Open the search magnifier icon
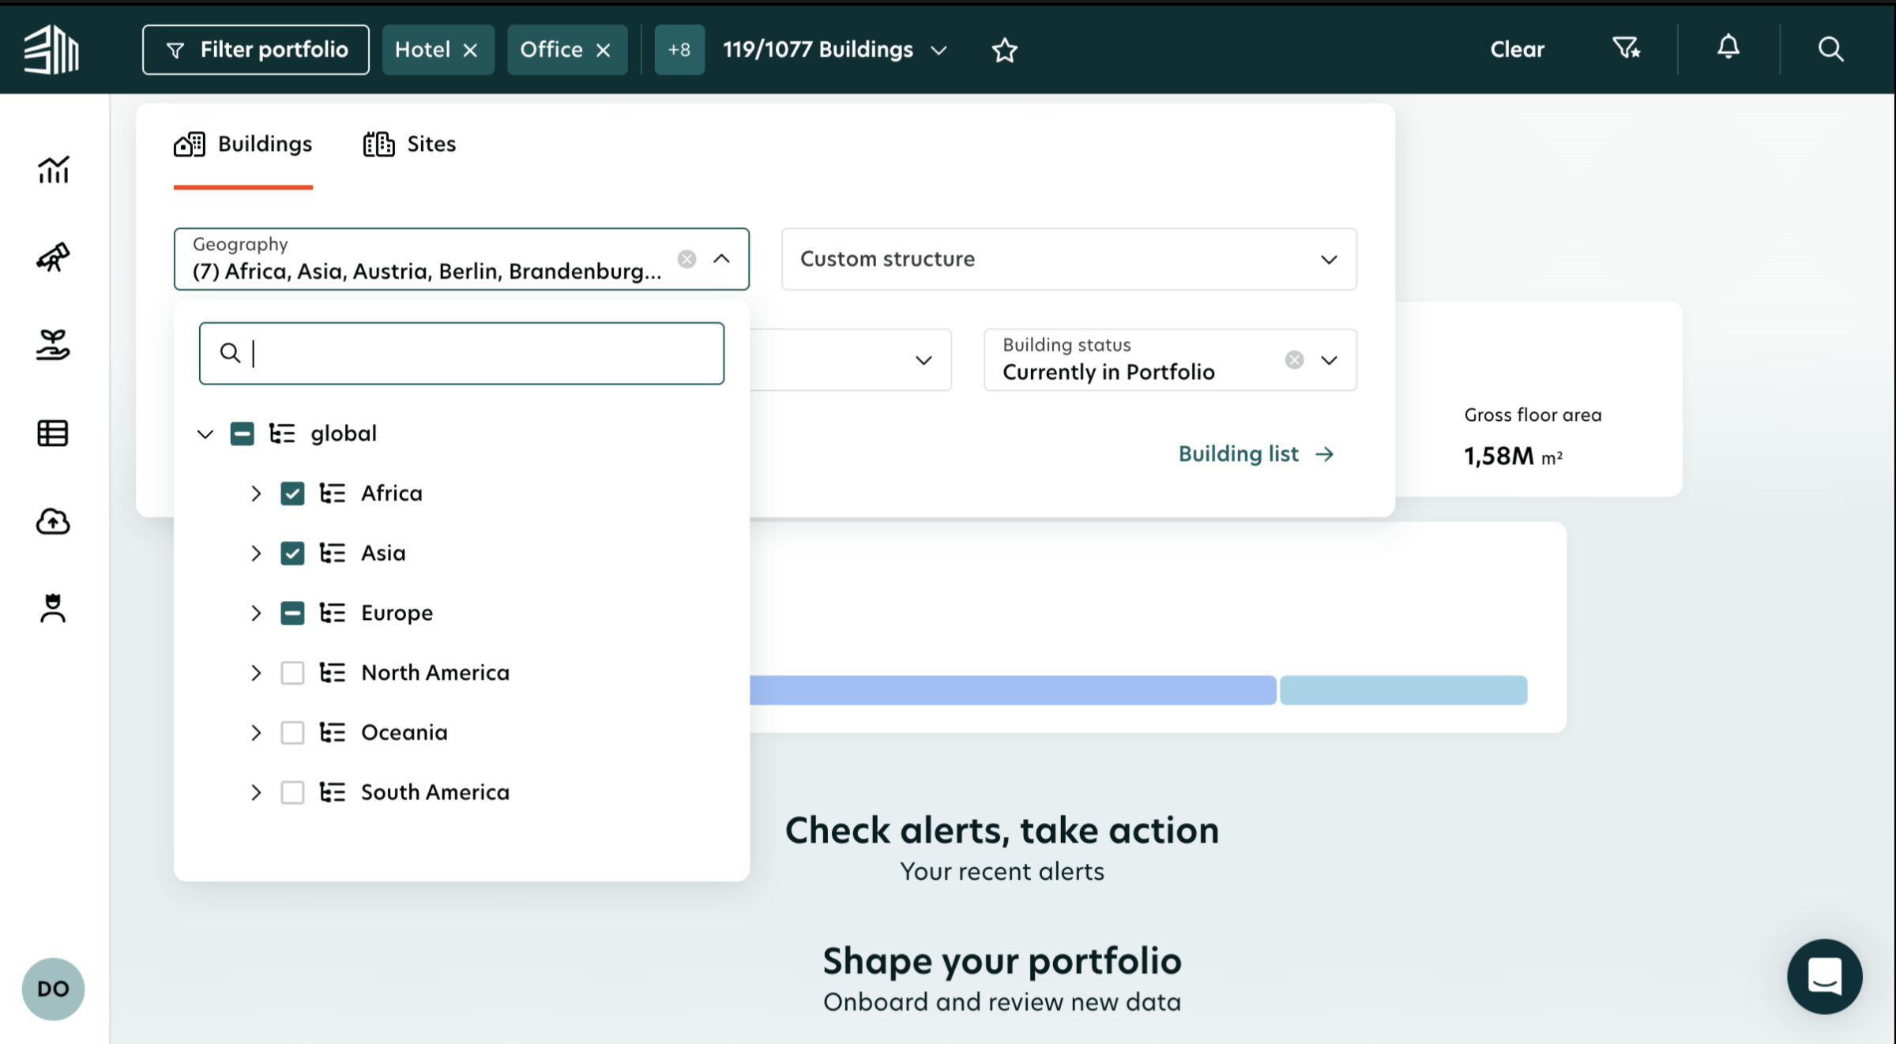This screenshot has width=1896, height=1044. click(x=1830, y=49)
